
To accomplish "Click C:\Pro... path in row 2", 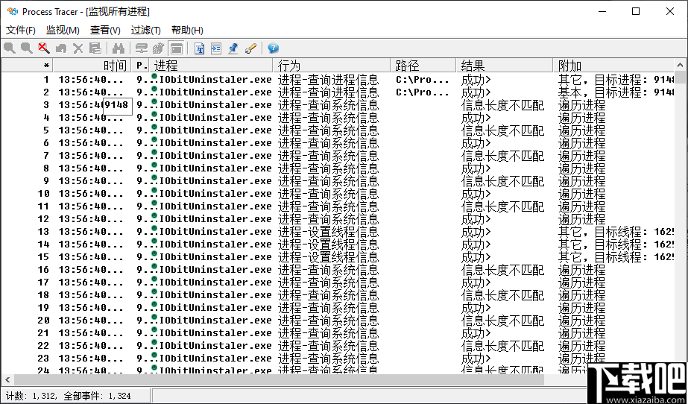I will (422, 92).
